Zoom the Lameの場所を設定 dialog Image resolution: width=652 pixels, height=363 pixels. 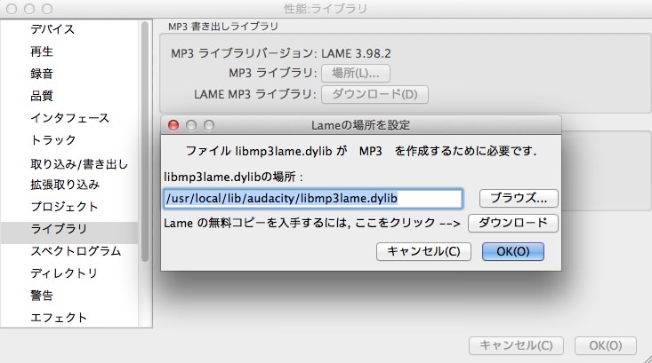209,125
